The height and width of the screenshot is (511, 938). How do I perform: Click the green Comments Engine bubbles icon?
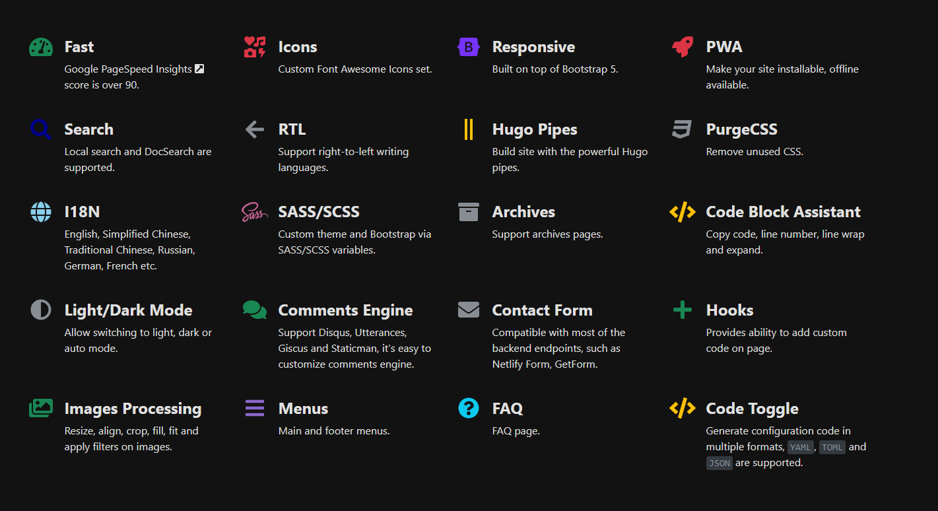(255, 310)
